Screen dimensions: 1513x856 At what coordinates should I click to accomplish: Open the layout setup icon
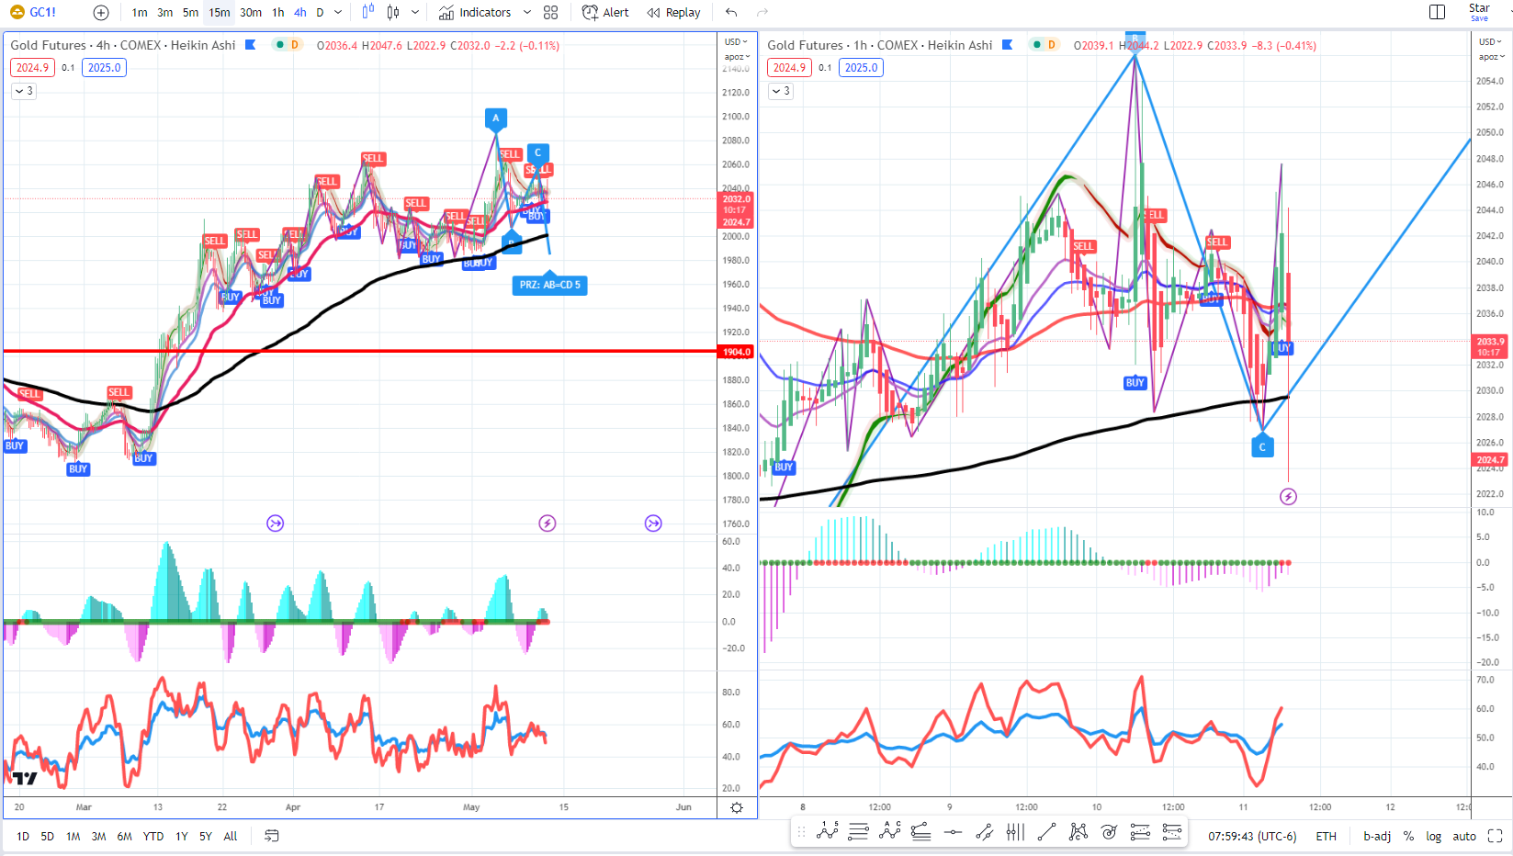pyautogui.click(x=1438, y=12)
